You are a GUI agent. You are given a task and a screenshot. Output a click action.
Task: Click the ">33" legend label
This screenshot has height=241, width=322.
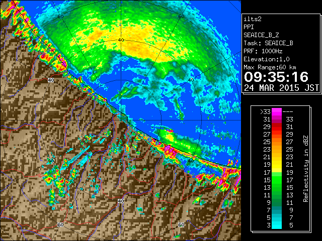[x=265, y=111]
